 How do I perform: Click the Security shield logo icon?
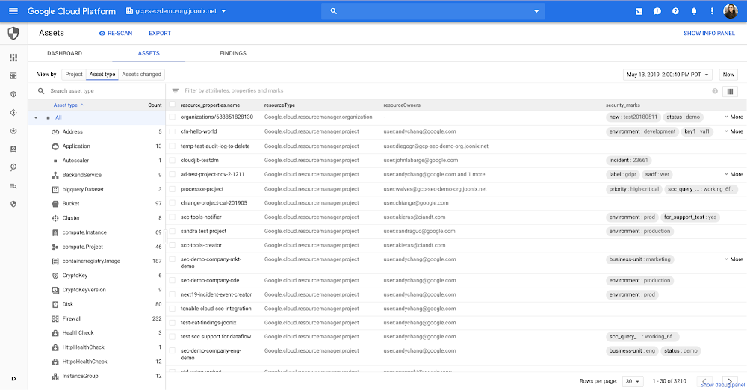point(13,33)
